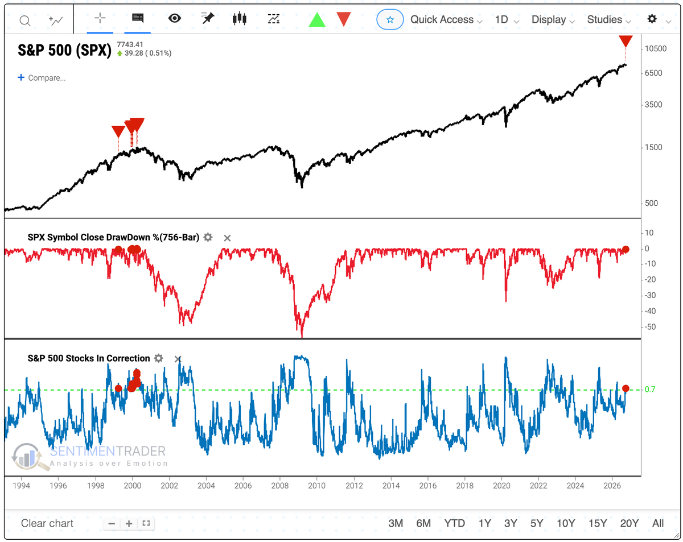683x542 pixels.
Task: Choose the candlestick chart type icon
Action: (240, 18)
